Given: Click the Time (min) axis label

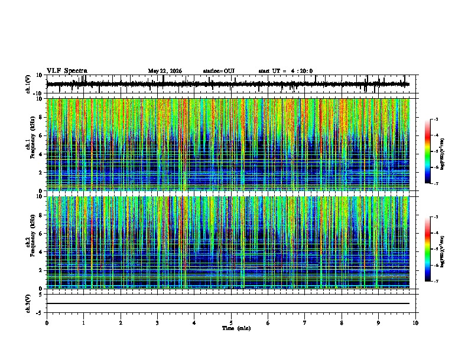Looking at the screenshot, I should (236, 328).
